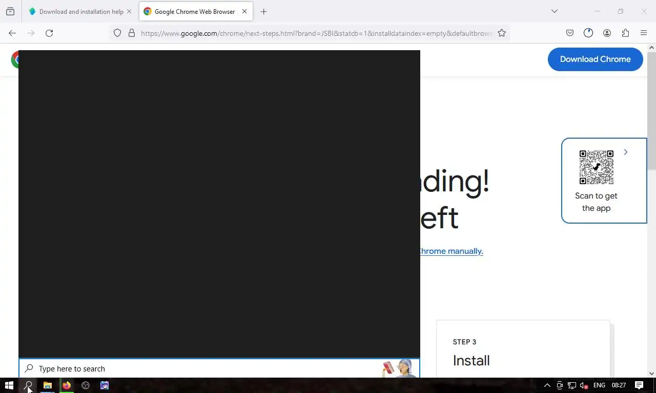Show hidden system tray icons
This screenshot has width=656, height=393.
[x=547, y=385]
